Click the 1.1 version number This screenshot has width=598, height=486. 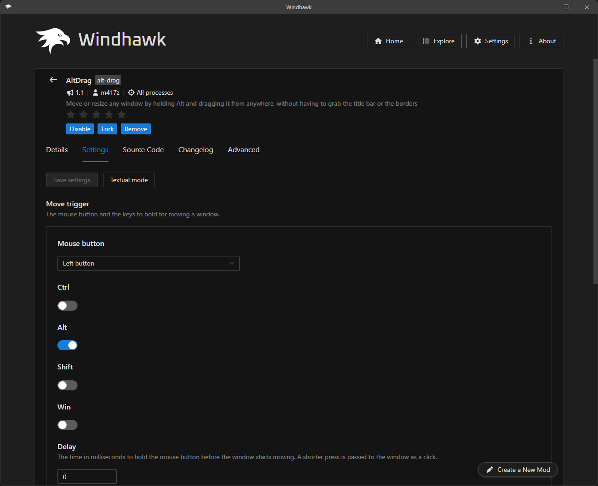pos(79,92)
